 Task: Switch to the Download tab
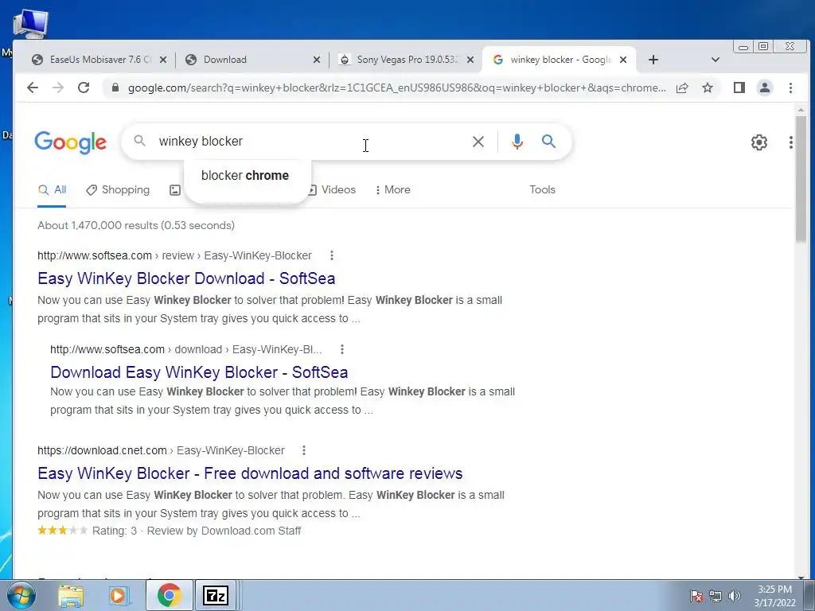252,60
